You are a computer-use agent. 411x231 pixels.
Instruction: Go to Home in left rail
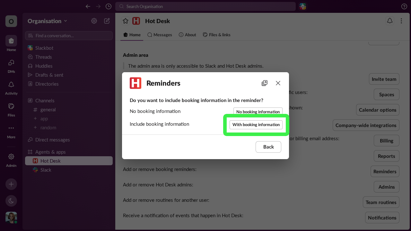[x=11, y=43]
